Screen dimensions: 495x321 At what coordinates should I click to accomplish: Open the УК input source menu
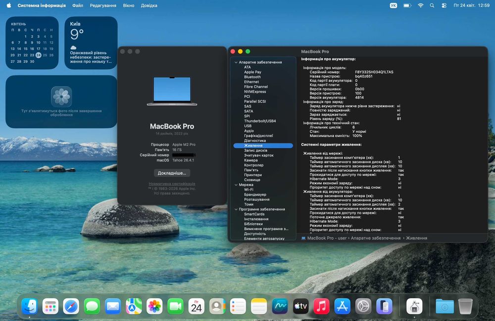394,5
